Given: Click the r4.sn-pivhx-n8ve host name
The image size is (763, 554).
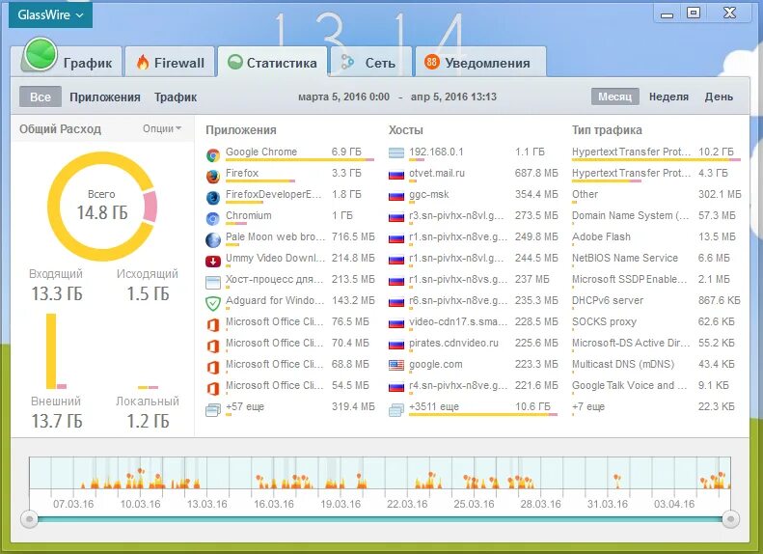Looking at the screenshot, I should point(457,385).
